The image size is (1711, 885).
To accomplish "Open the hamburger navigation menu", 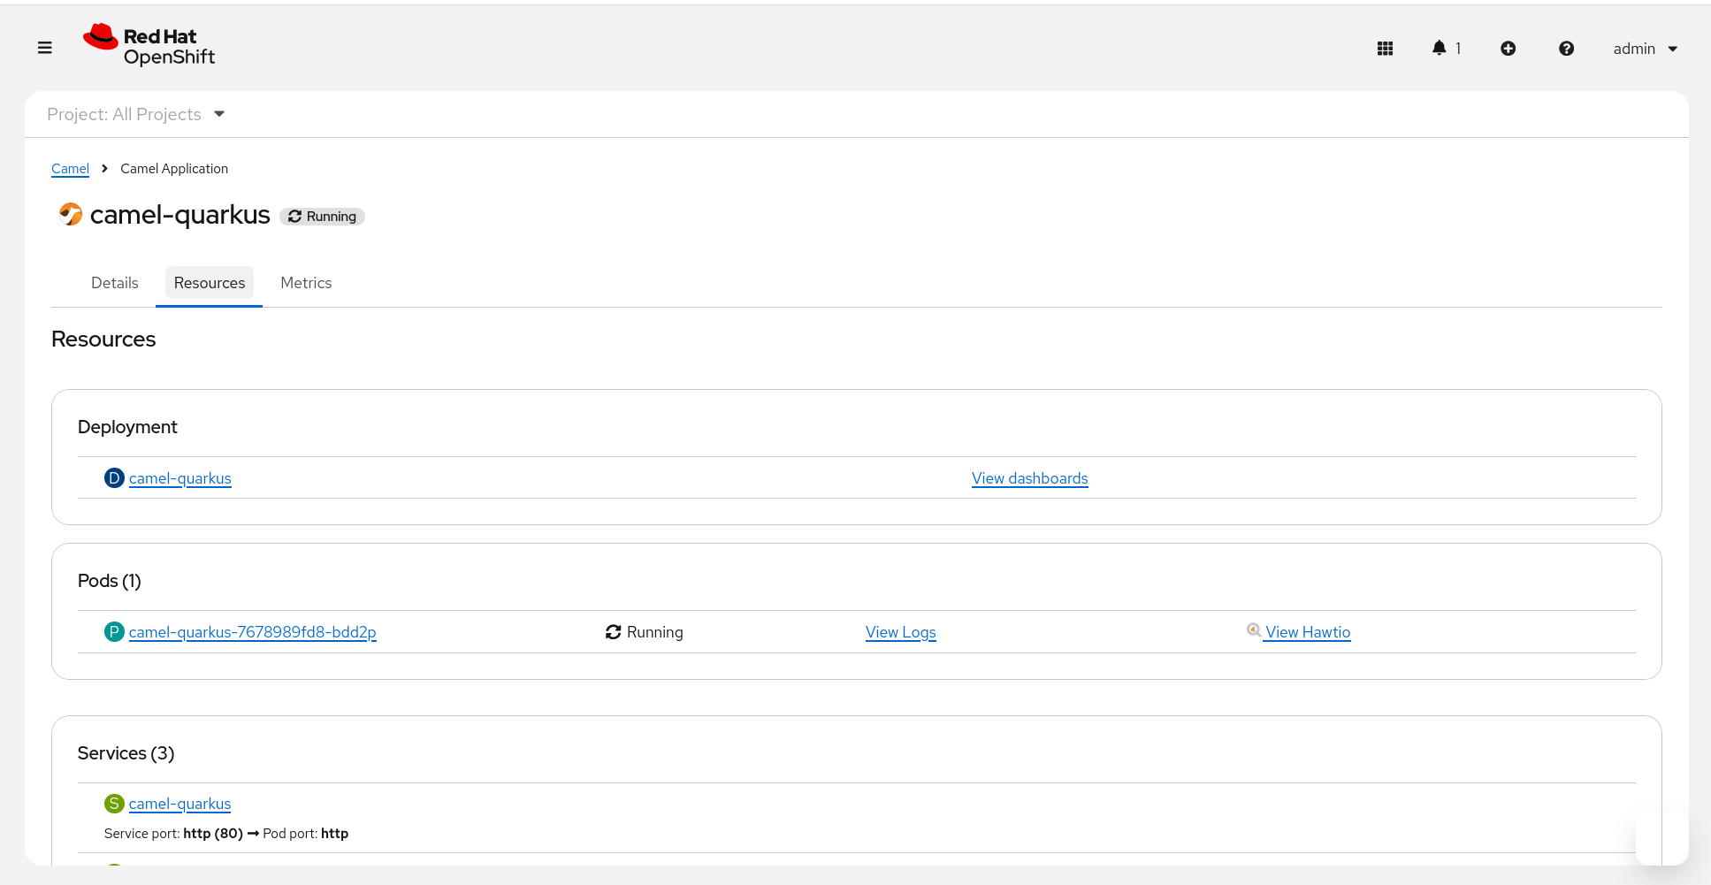I will tap(45, 48).
